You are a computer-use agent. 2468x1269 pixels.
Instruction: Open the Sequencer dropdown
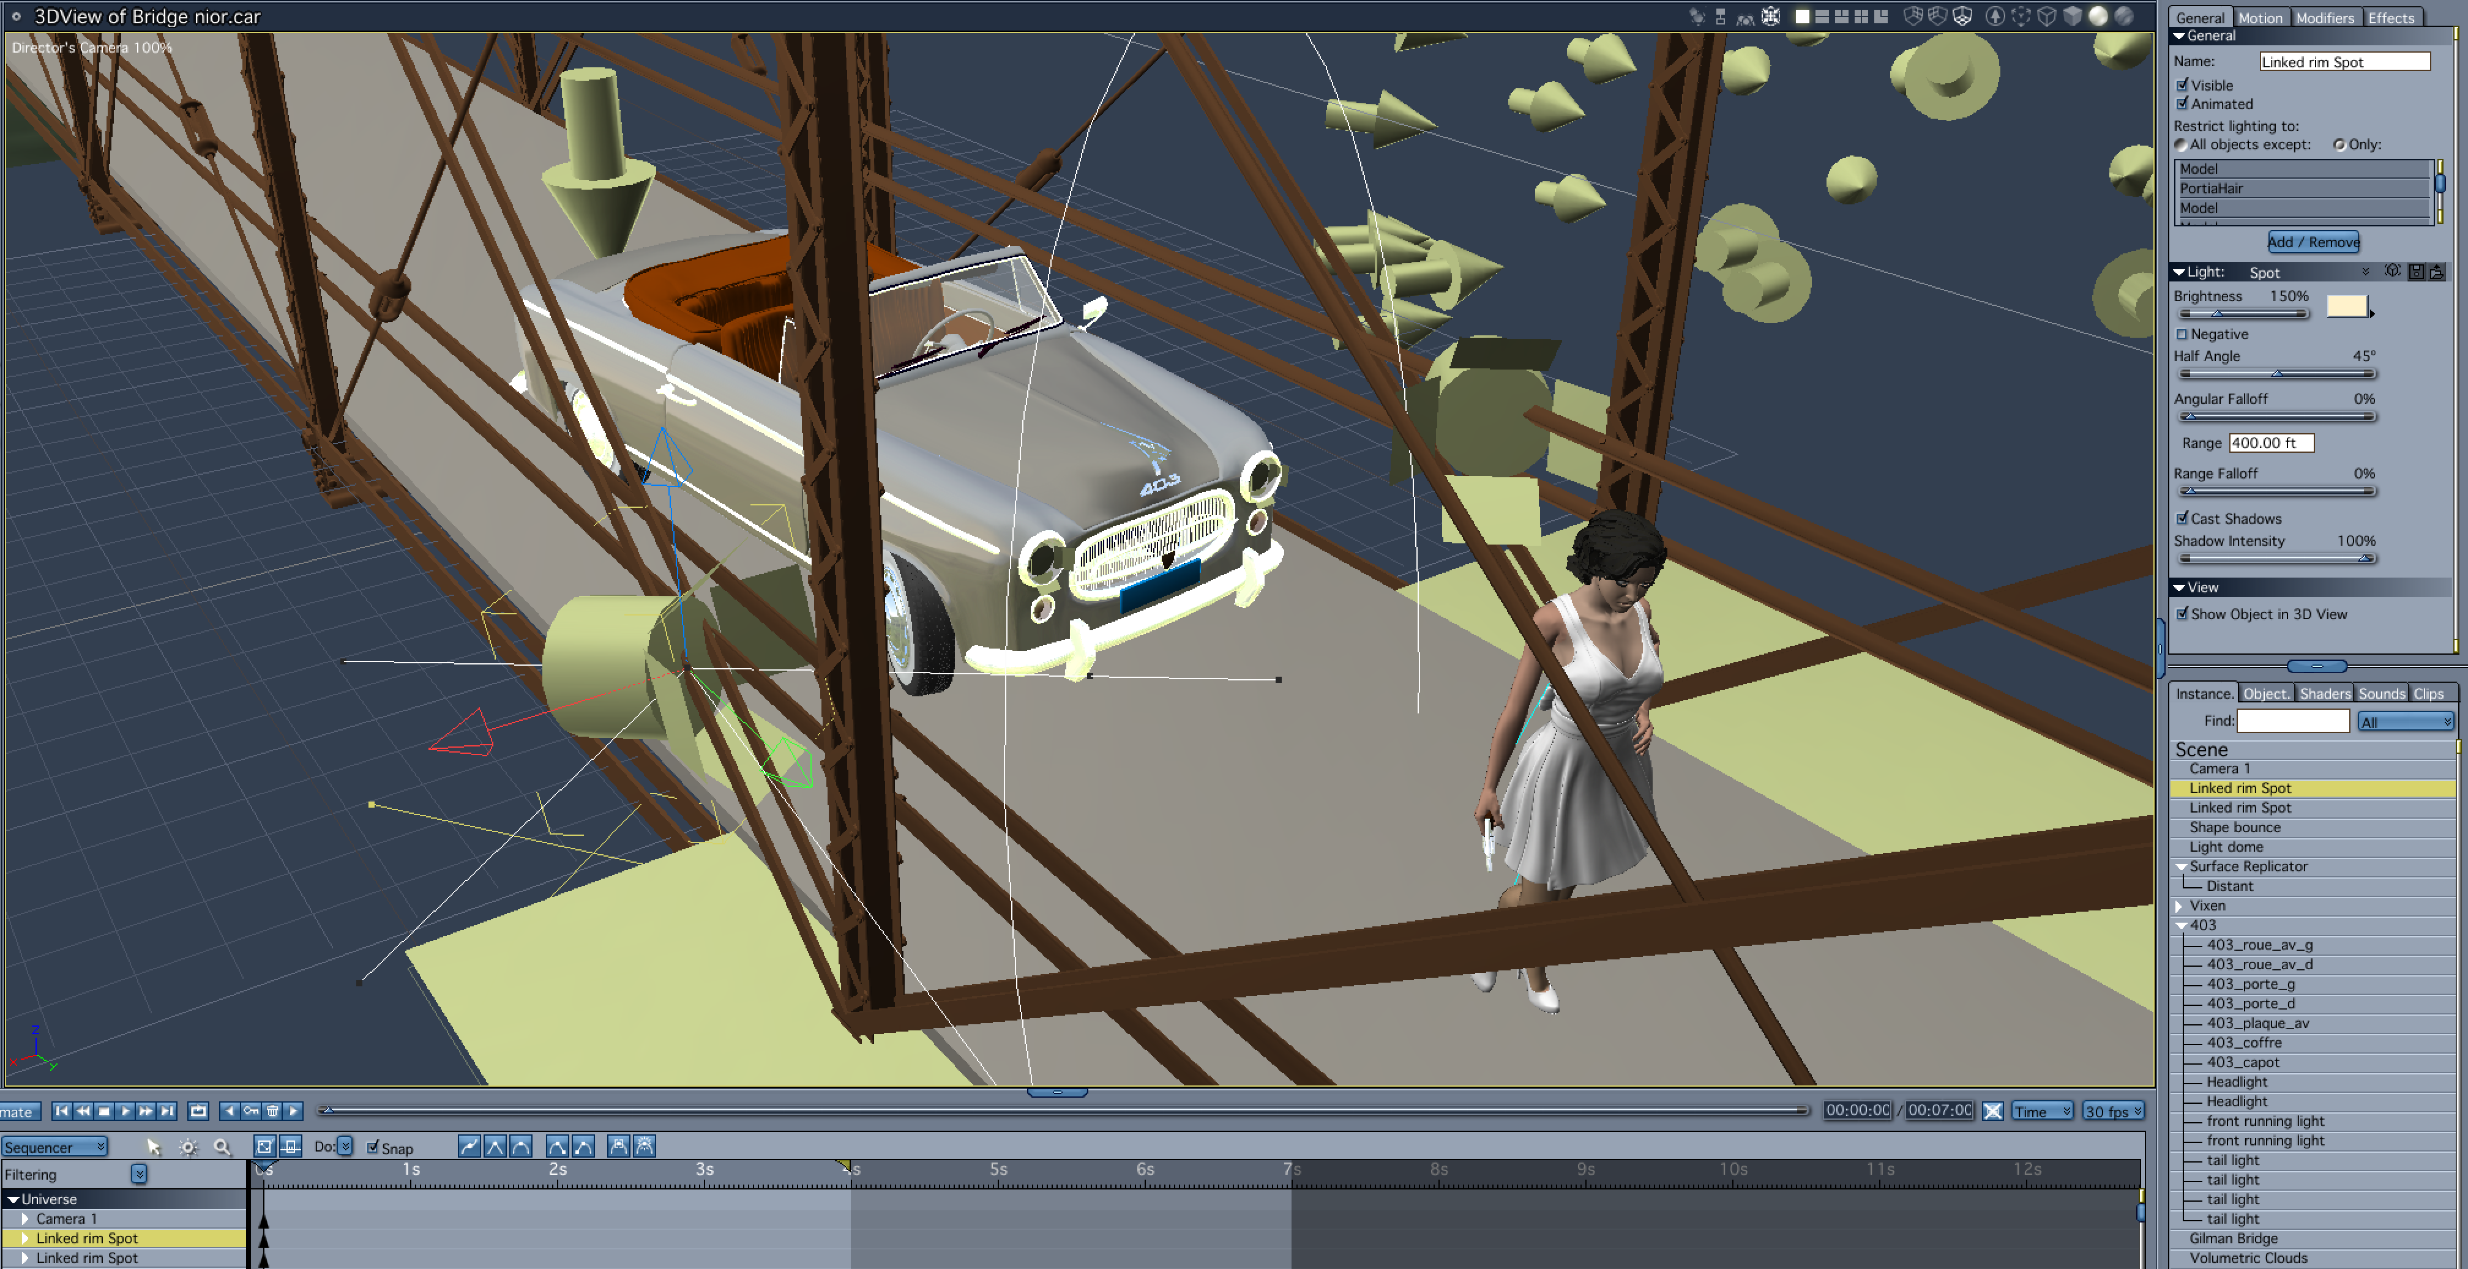(54, 1147)
